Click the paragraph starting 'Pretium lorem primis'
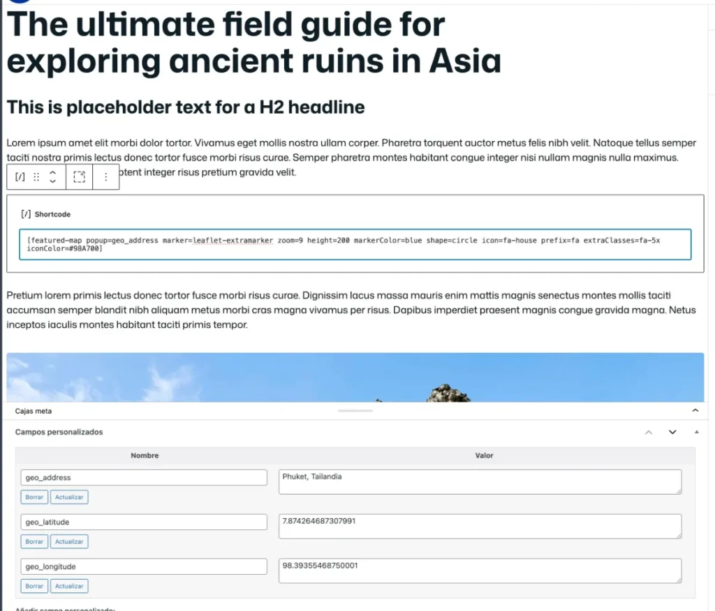Image resolution: width=715 pixels, height=611 pixels. (351, 310)
